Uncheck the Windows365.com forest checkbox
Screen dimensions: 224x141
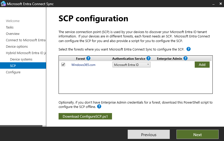pyautogui.click(x=63, y=65)
